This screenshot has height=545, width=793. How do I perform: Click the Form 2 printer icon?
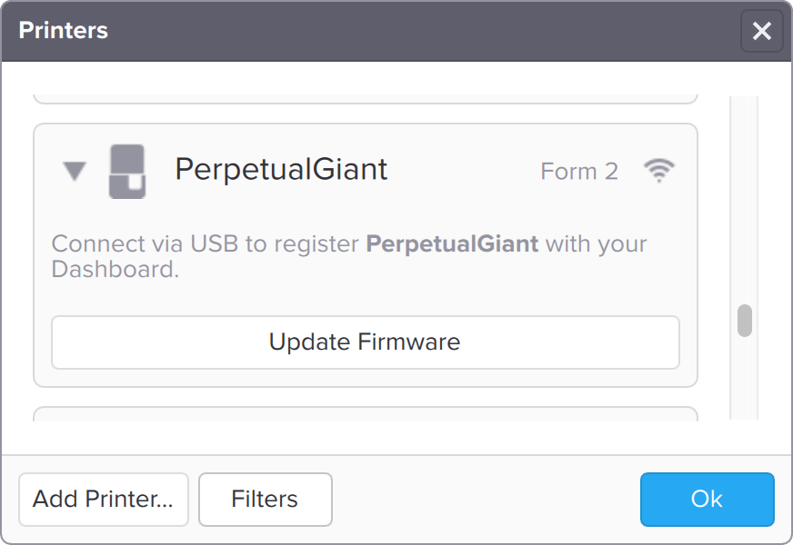coord(127,171)
